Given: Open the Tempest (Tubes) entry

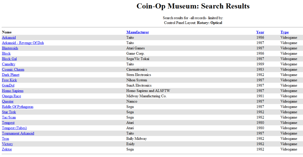Looking at the screenshot, I should [14, 128].
